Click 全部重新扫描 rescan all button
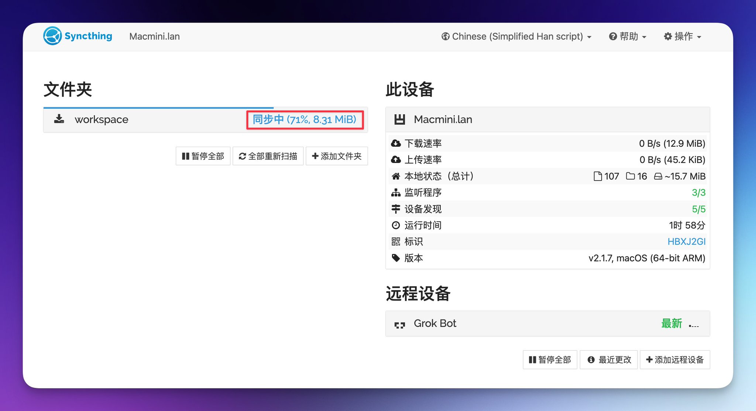Viewport: 756px width, 411px height. pos(268,156)
